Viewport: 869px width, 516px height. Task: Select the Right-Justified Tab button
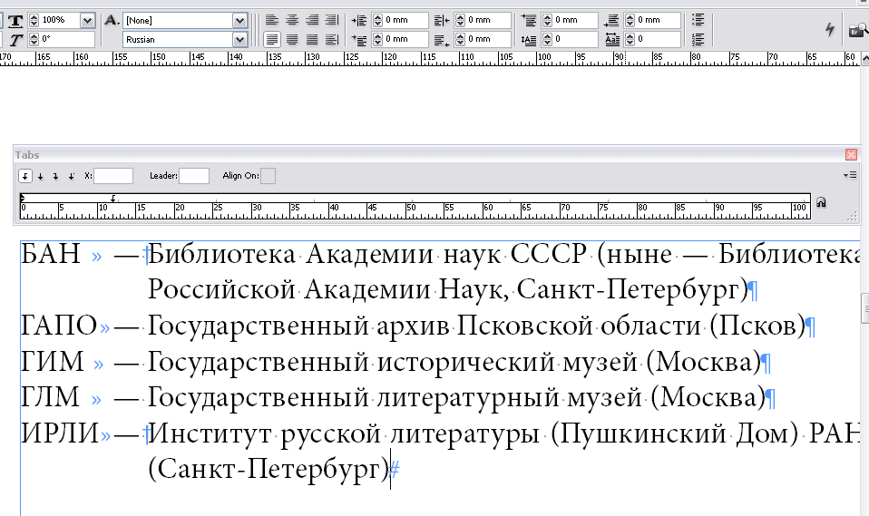(56, 176)
